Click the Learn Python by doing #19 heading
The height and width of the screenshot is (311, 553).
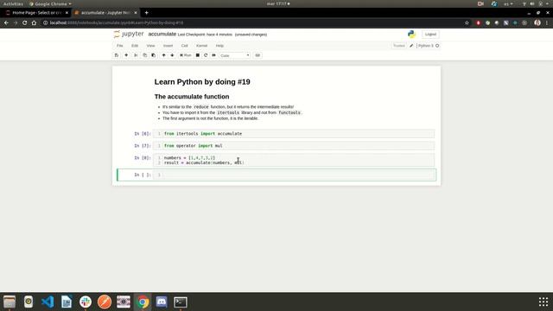[202, 82]
